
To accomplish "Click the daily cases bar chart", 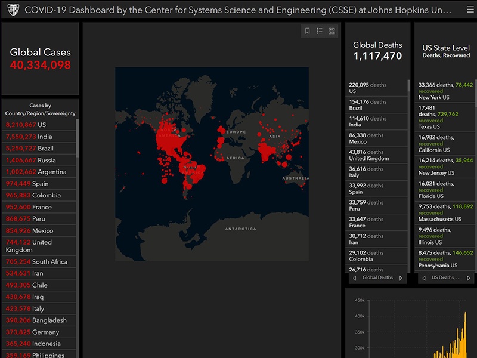I will [411, 323].
